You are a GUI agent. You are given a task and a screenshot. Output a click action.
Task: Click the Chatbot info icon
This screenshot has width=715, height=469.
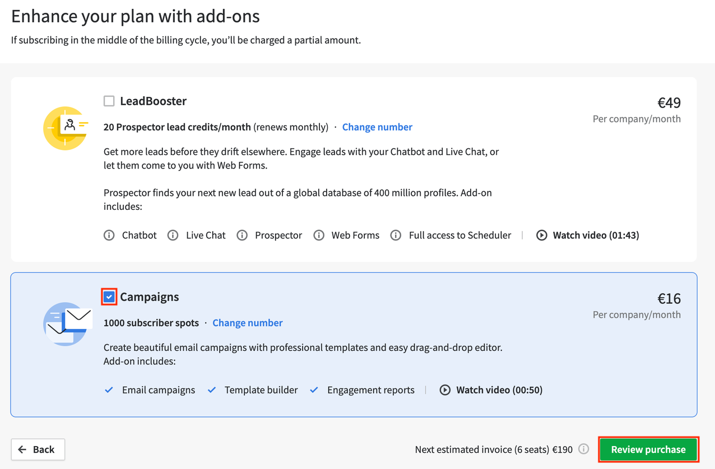tap(109, 235)
